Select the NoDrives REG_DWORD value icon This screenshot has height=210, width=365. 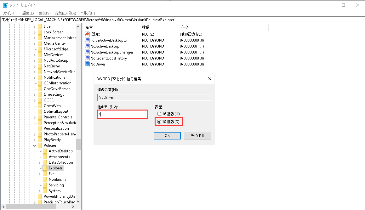(87, 64)
